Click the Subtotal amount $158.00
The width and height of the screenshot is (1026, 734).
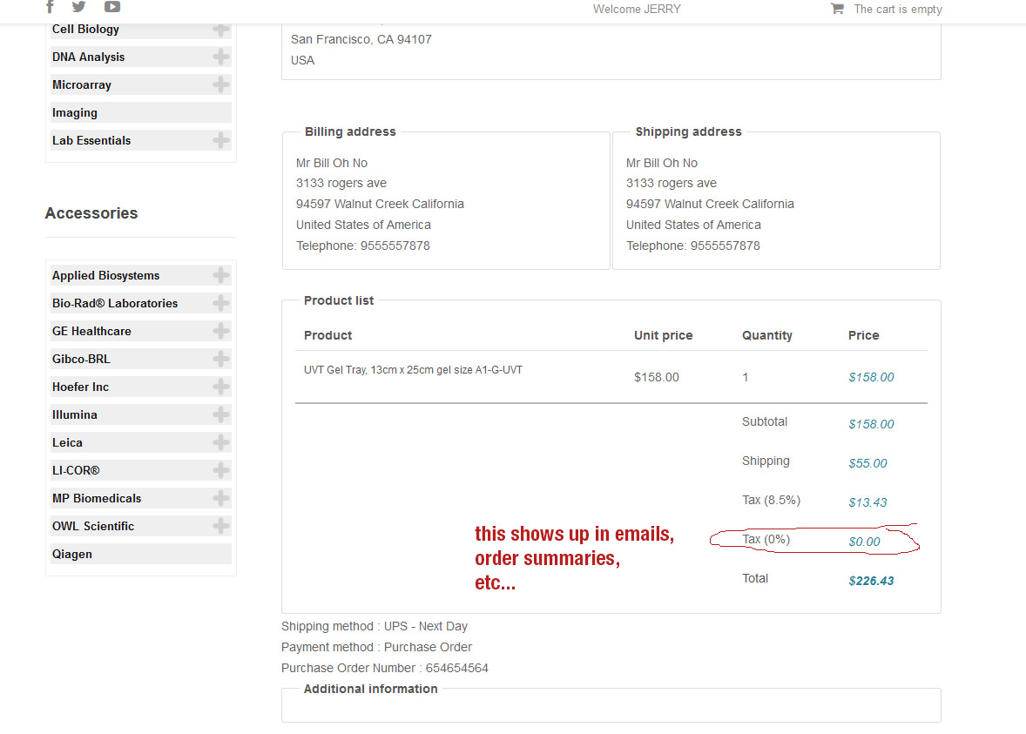(x=871, y=425)
